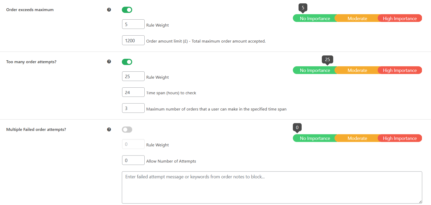Select Moderate importance for Order exceeds maximum
This screenshot has width=431, height=205.
coord(357,18)
